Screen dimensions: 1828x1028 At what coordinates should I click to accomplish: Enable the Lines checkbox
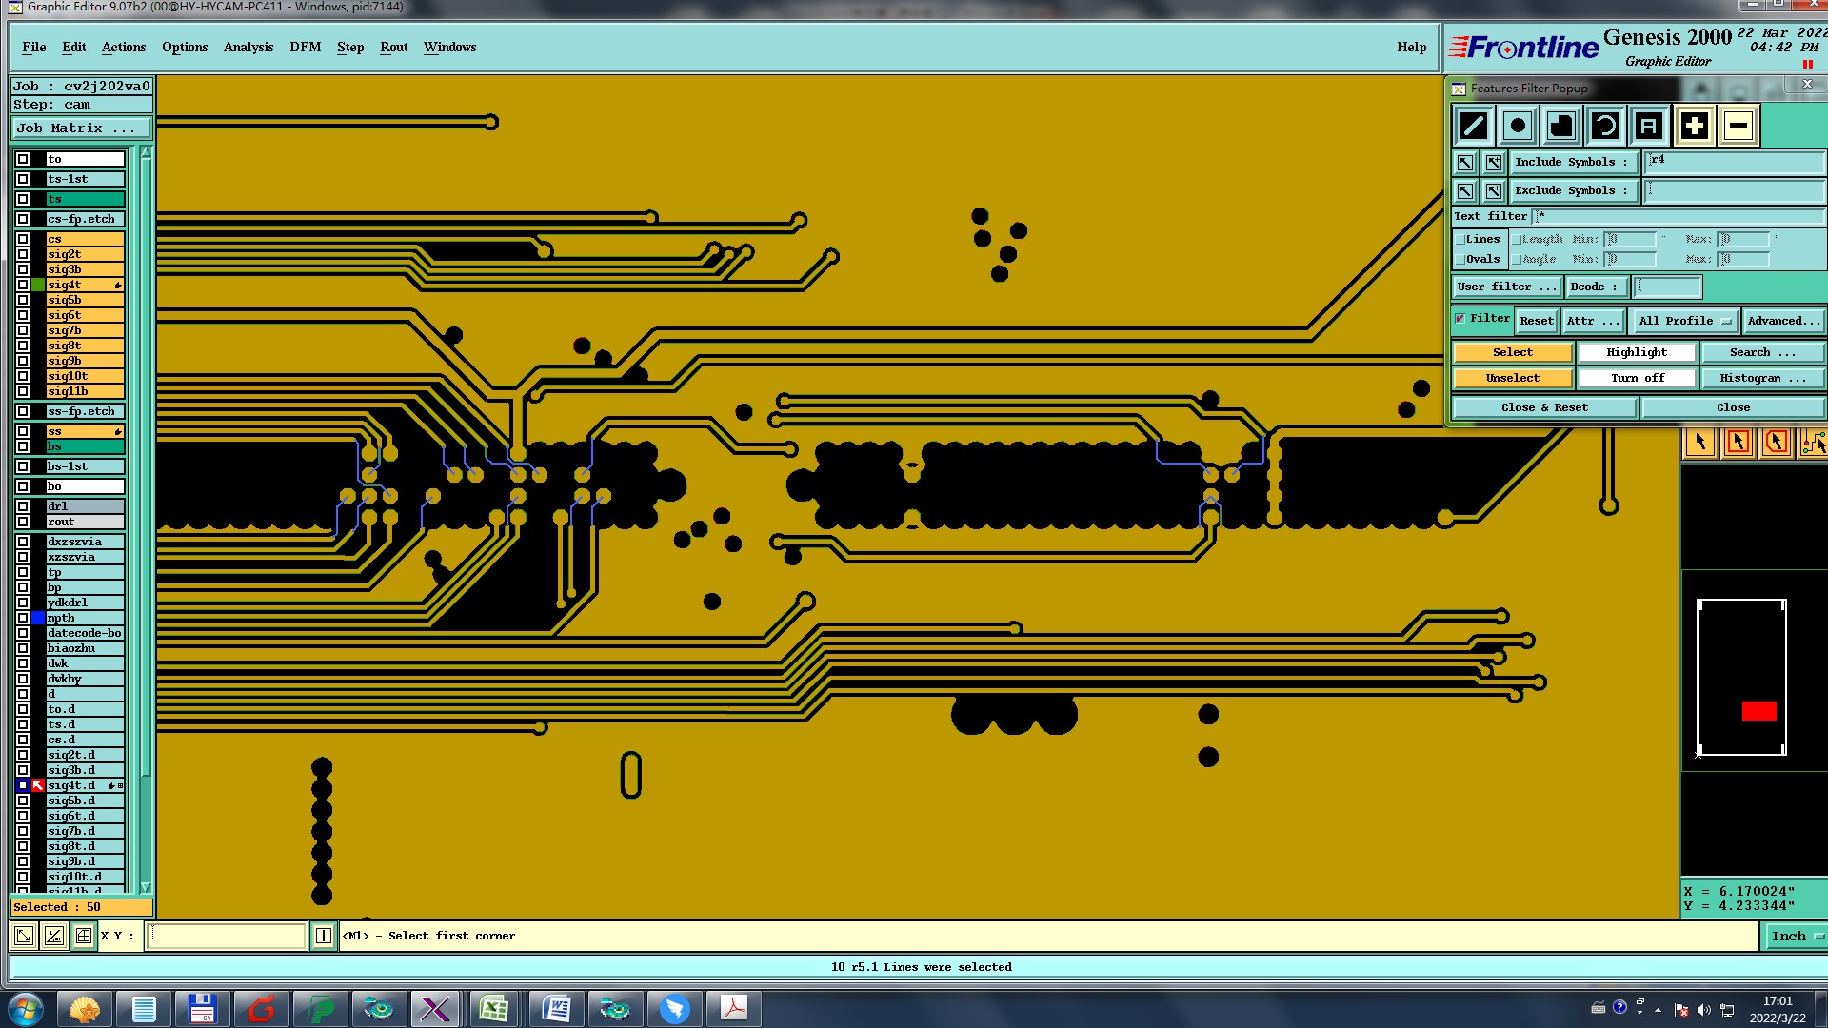(1460, 240)
